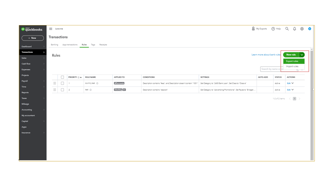
Task: Toggle the hamburger navigation menu icon
Action: pos(51,29)
